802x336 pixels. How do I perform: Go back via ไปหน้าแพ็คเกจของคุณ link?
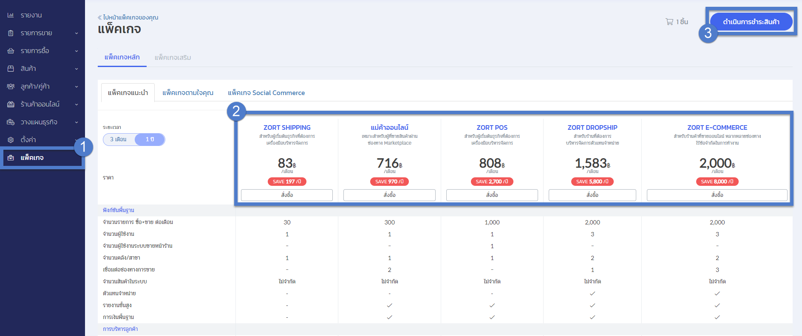point(128,17)
